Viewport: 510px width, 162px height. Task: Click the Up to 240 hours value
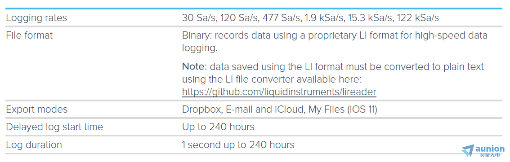pyautogui.click(x=218, y=127)
